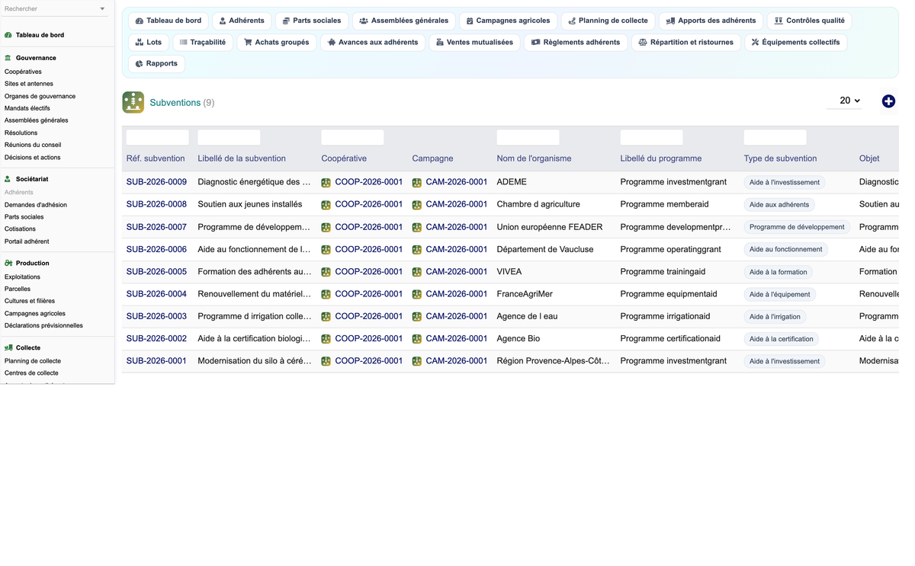The height and width of the screenshot is (566, 915).
Task: Open the page size dropdown showing 20
Action: pos(845,101)
